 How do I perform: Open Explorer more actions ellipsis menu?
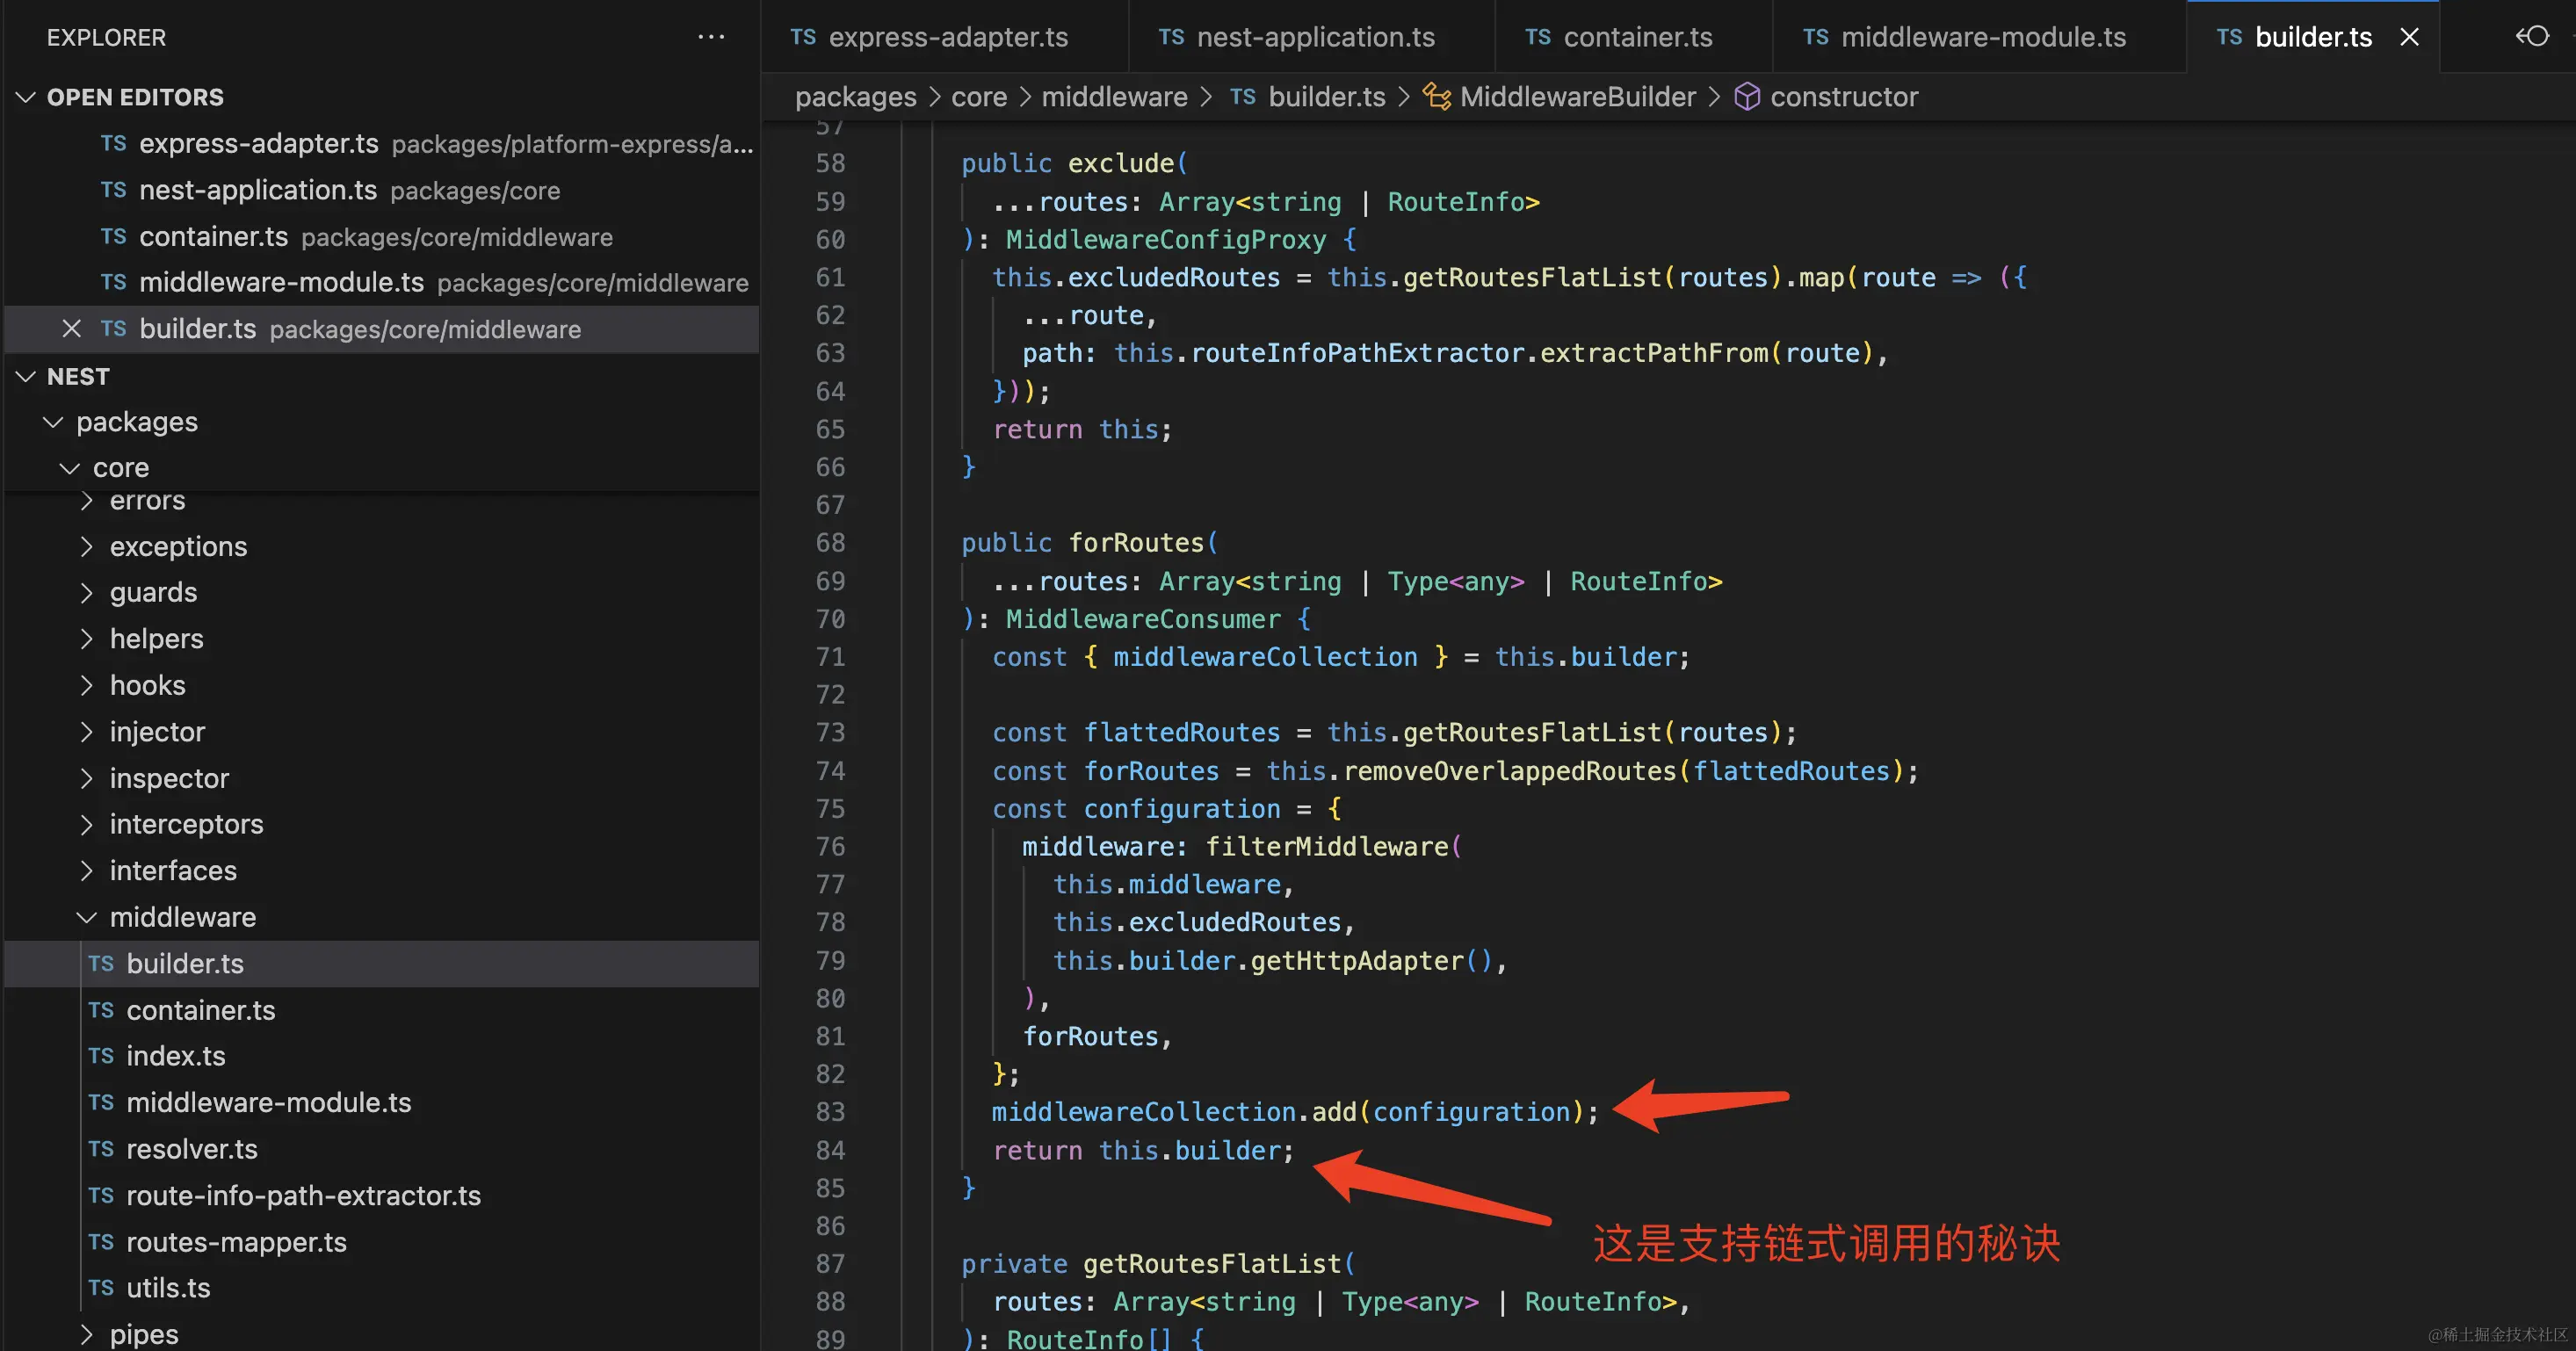(711, 37)
